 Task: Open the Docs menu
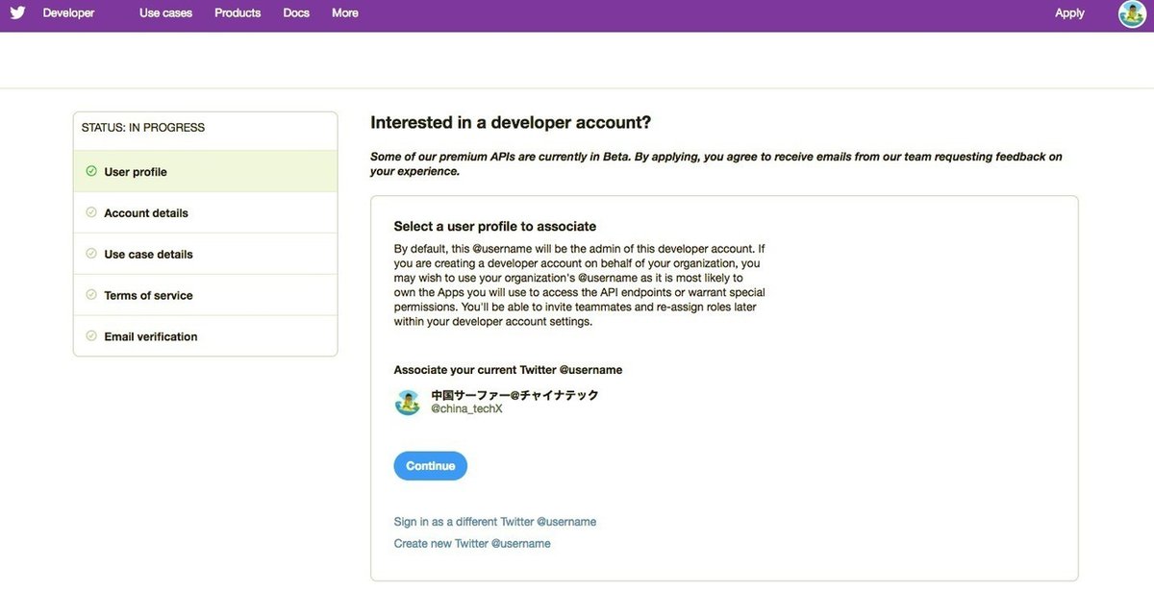[296, 13]
